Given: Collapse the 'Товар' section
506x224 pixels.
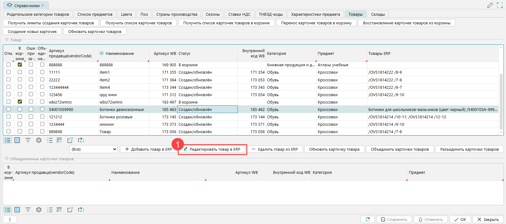Looking at the screenshot, I should coord(7,40).
